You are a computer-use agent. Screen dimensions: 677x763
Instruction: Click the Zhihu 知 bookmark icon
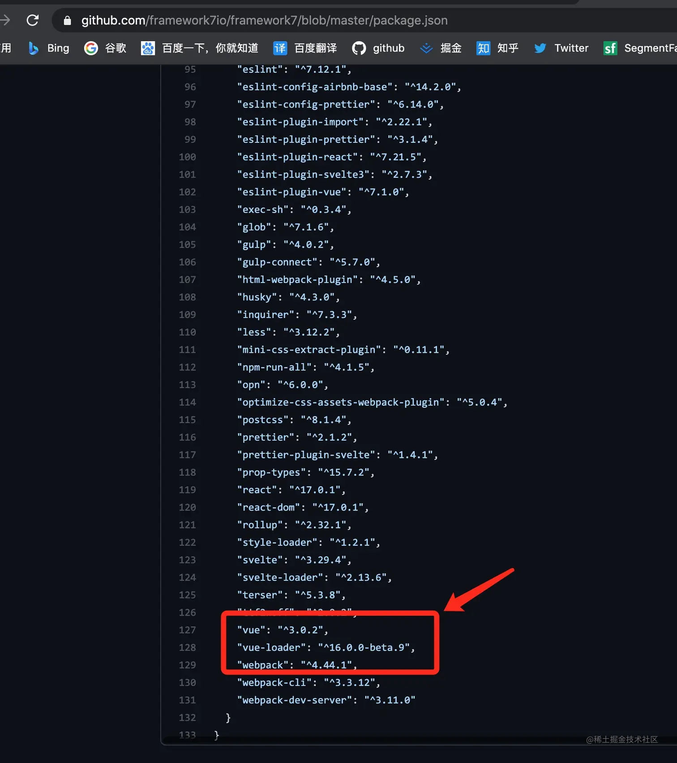click(x=483, y=48)
